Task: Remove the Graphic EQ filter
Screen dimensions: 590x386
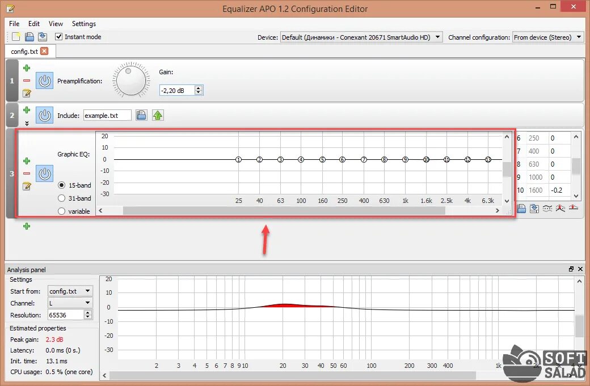Action: [x=27, y=173]
